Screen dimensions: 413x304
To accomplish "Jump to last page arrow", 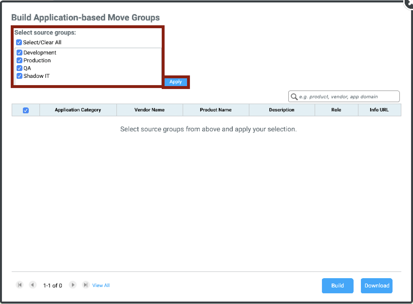I will click(85, 285).
